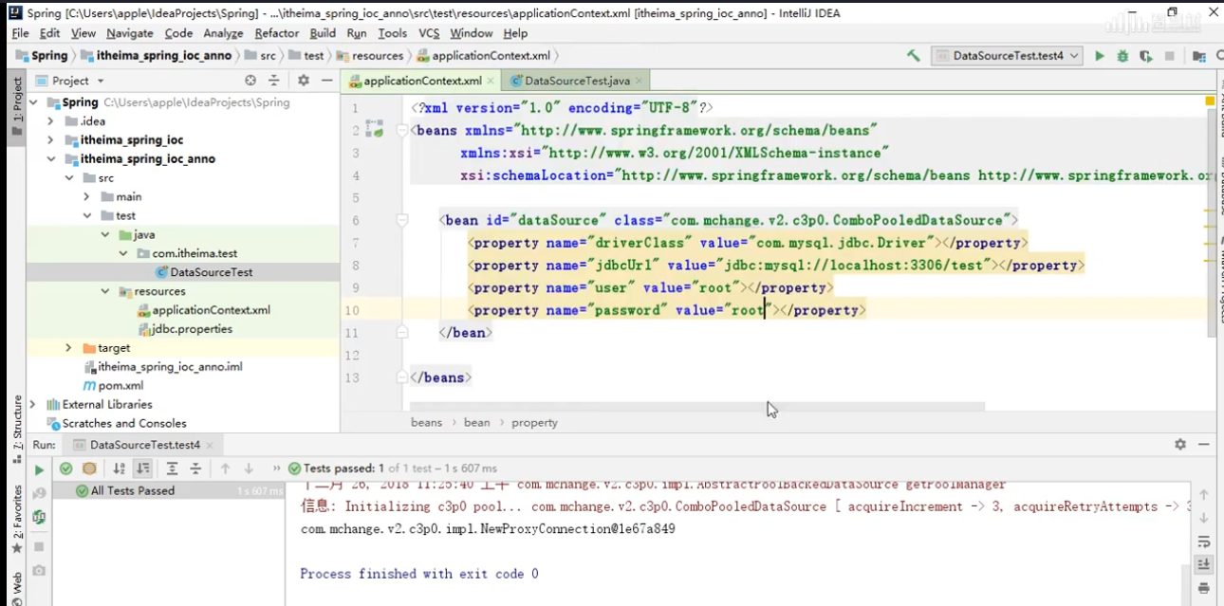Toggle sort alphabetically in the test runner
The height and width of the screenshot is (606, 1224).
[120, 468]
